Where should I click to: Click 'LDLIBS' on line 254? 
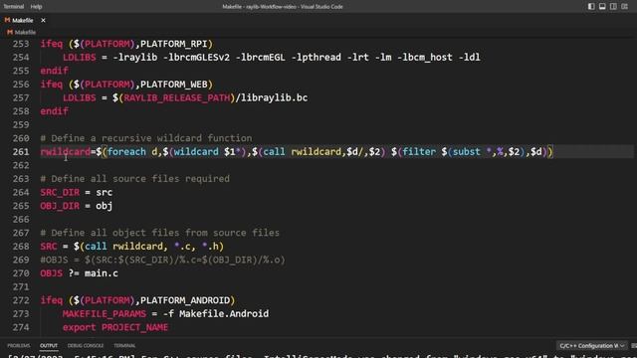click(x=80, y=58)
